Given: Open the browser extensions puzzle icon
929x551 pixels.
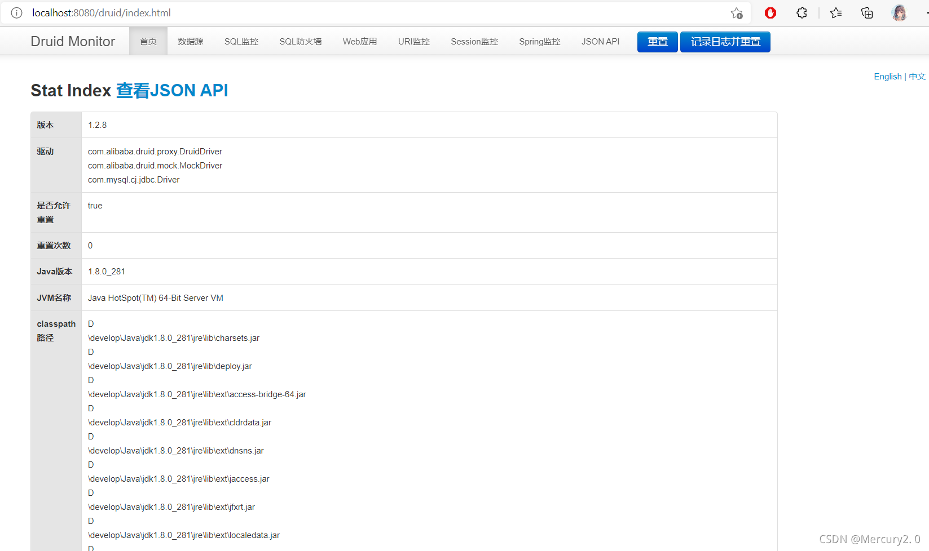Looking at the screenshot, I should [x=802, y=12].
